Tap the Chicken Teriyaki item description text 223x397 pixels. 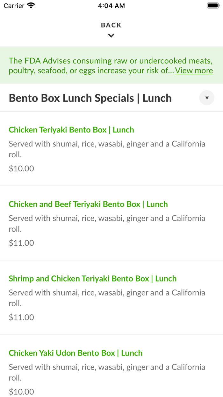[107, 149]
